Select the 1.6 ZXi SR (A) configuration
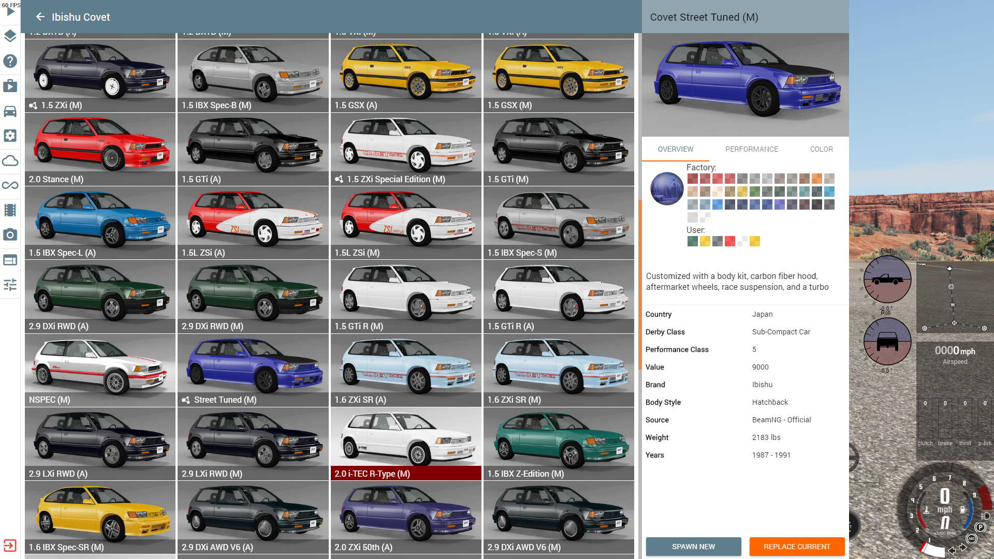 pyautogui.click(x=406, y=370)
